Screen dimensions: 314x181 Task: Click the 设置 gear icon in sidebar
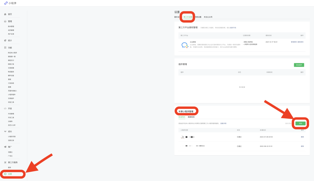[5, 174]
